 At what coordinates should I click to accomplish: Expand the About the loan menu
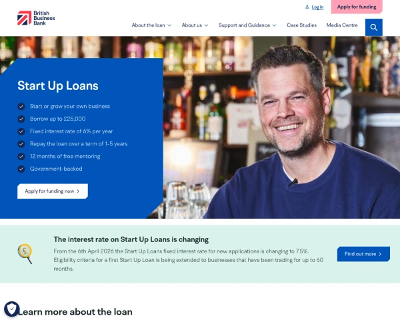click(x=151, y=25)
